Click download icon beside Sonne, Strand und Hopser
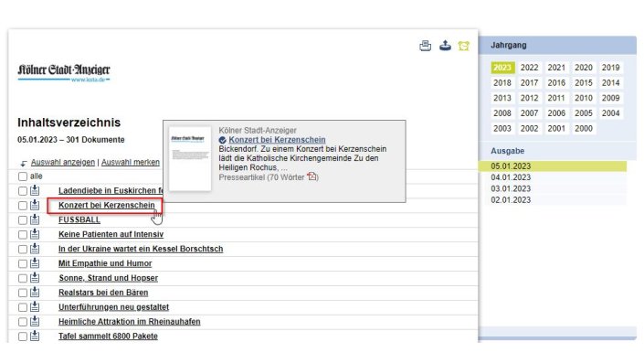This screenshot has width=644, height=363. click(x=35, y=277)
